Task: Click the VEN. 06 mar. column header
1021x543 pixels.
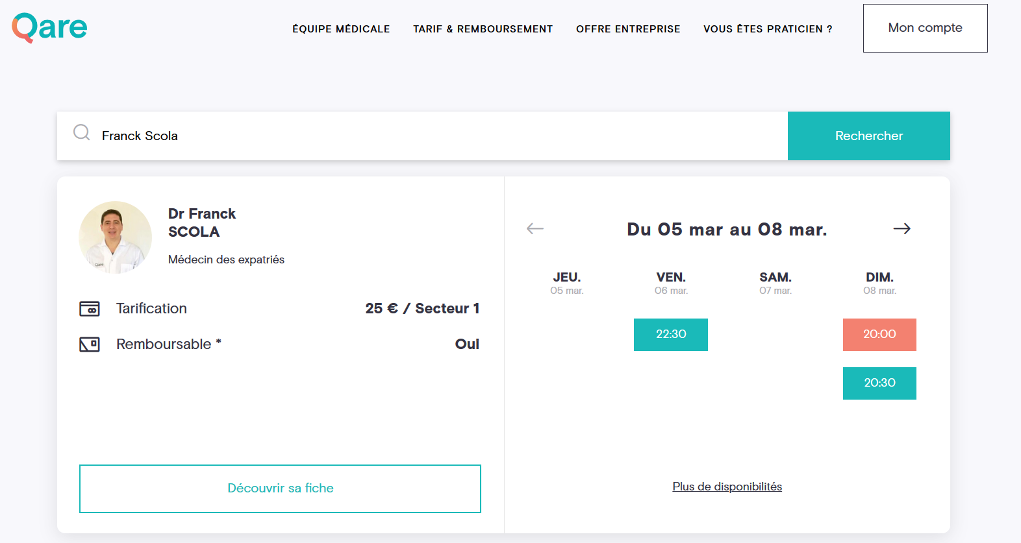Action: (x=671, y=284)
